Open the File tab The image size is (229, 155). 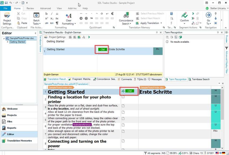click(x=5, y=8)
